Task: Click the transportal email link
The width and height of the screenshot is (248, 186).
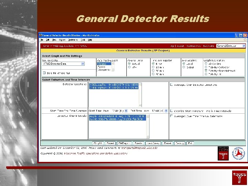Action: [139, 148]
